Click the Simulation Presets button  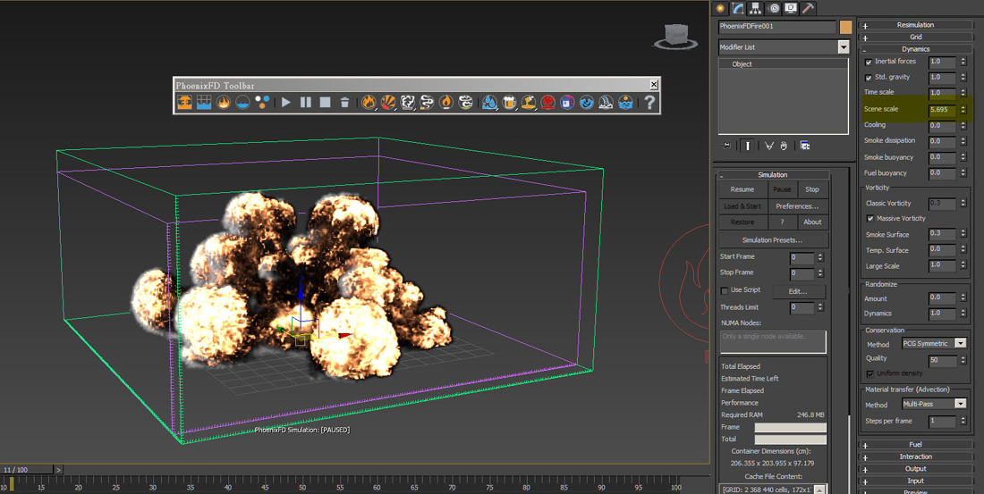[x=773, y=240]
